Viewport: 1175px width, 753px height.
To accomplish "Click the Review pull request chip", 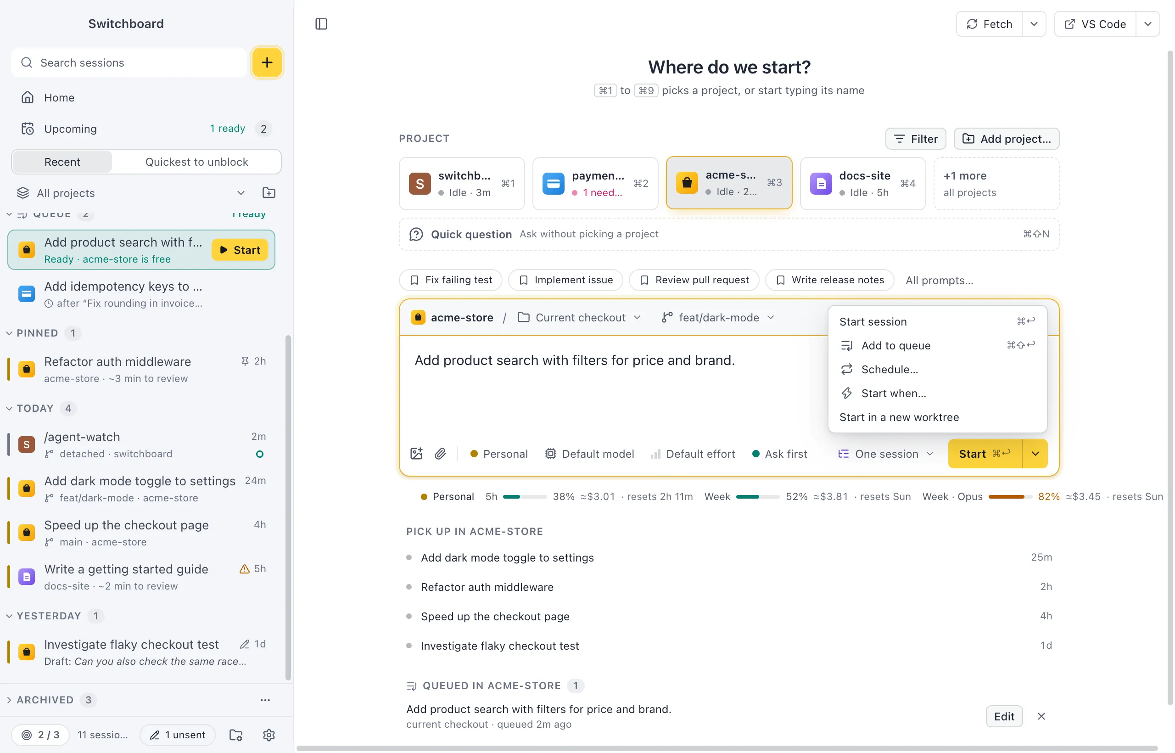I will click(694, 280).
